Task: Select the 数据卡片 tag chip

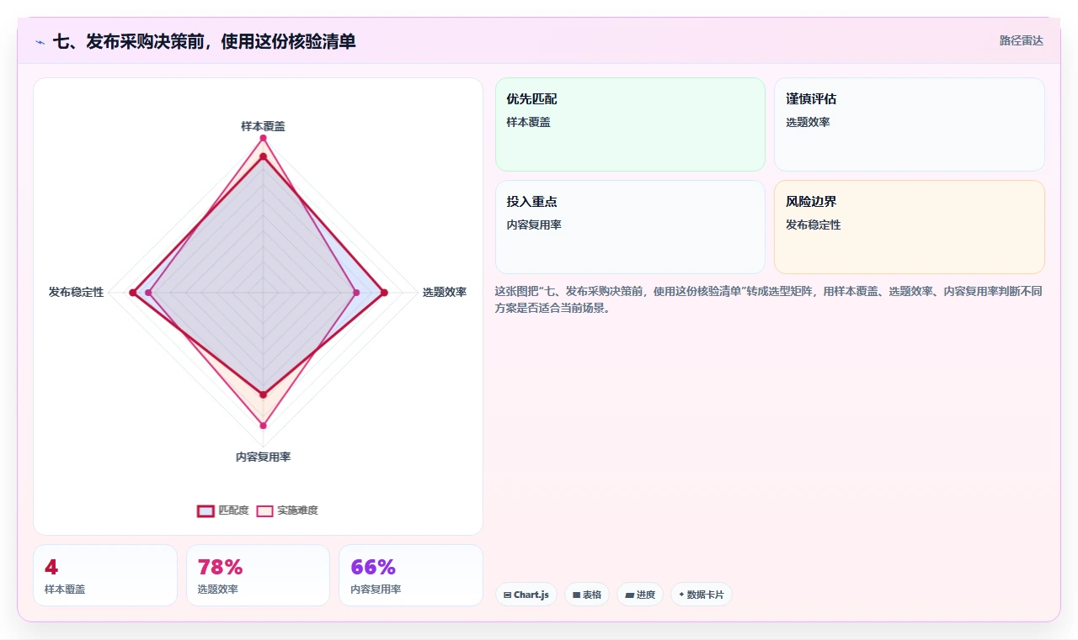Action: pos(702,595)
